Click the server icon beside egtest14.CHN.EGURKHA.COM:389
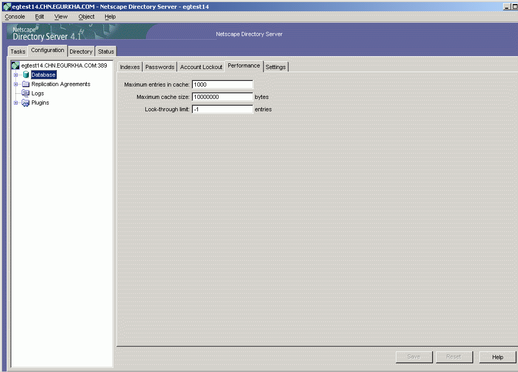This screenshot has width=518, height=372. pyautogui.click(x=15, y=65)
